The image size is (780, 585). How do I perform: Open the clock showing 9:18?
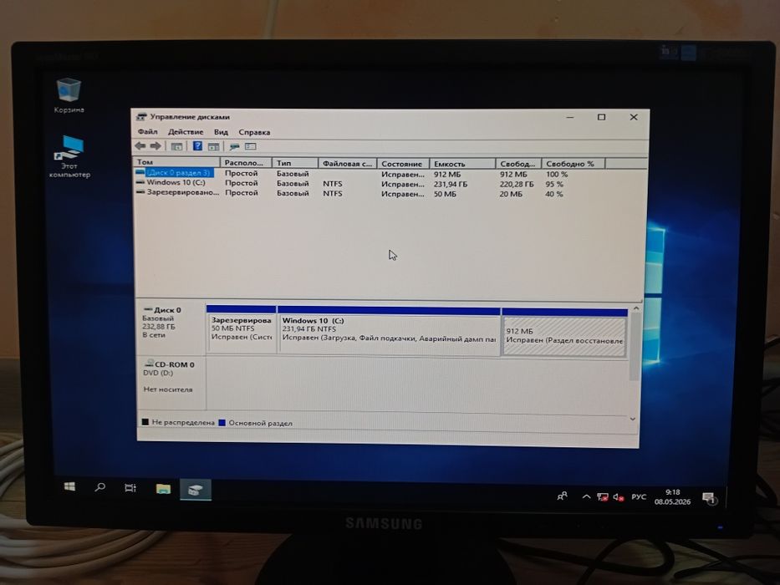tap(672, 497)
